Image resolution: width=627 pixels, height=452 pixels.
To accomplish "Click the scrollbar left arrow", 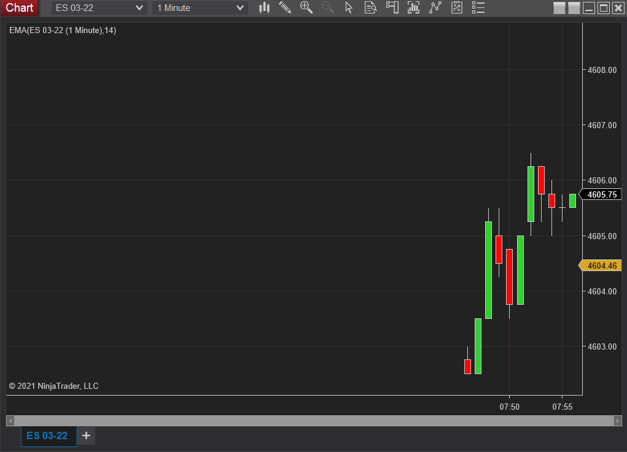I will tap(11, 421).
